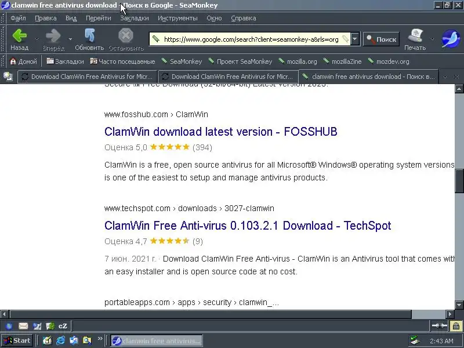Screen dimensions: 464x348
Task: Click the horizontal scrollbar thumb
Action: point(211,314)
